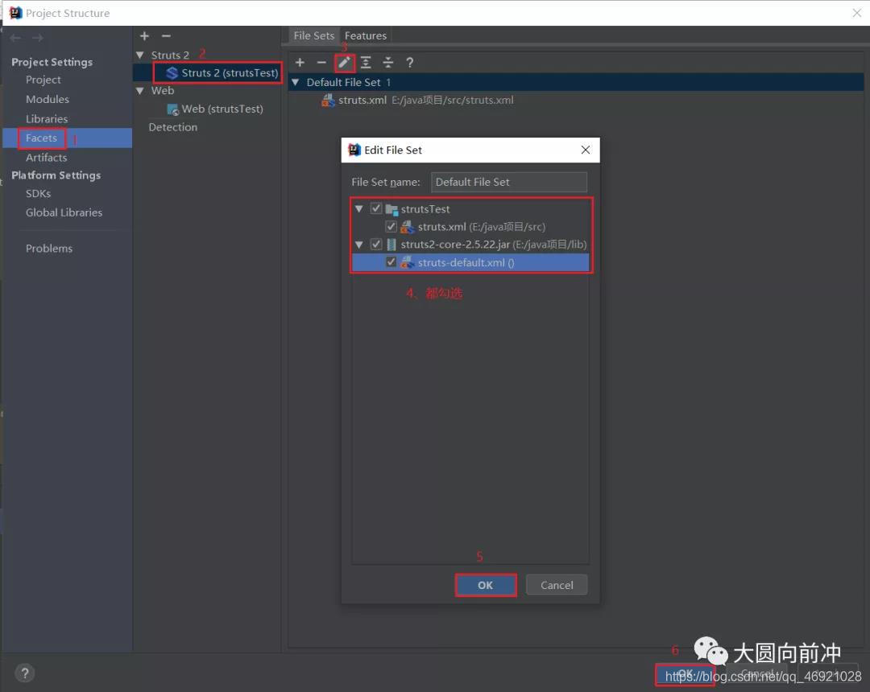Viewport: 870px width, 692px height.
Task: Open help question mark in file sets toolbar
Action: (x=409, y=63)
